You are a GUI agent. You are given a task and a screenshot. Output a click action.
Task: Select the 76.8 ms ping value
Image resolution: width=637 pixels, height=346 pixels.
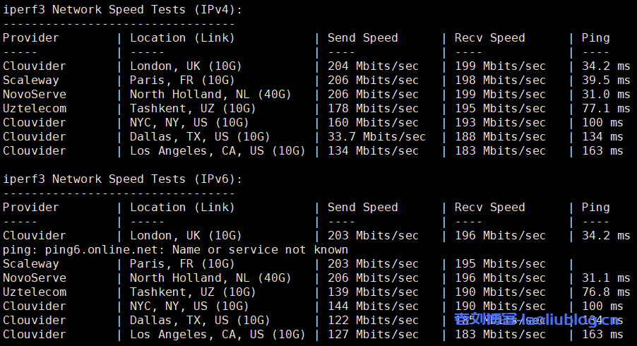605,292
